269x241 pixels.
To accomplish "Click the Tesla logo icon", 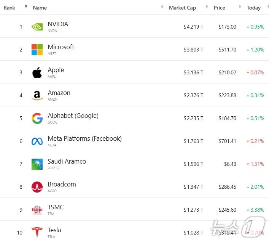I will (x=37, y=232).
